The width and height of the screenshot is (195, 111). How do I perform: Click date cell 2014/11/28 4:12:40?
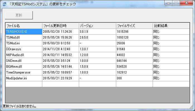pos(60,49)
